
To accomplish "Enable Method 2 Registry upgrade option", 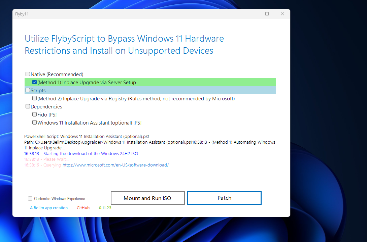I will (34, 98).
